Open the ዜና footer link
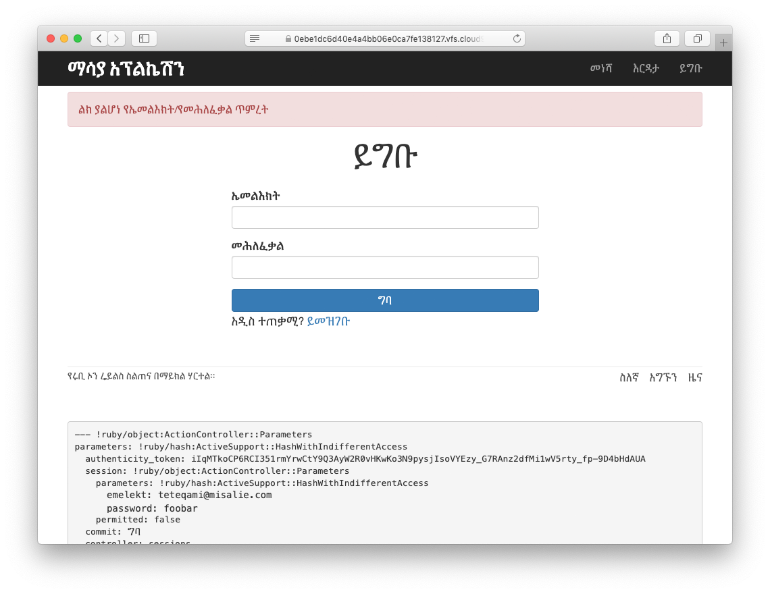The width and height of the screenshot is (770, 594). click(695, 377)
